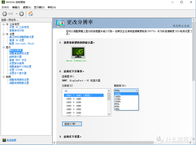Open 查看游戏分级 task
Screen dimensions: 196x145
pos(17,31)
